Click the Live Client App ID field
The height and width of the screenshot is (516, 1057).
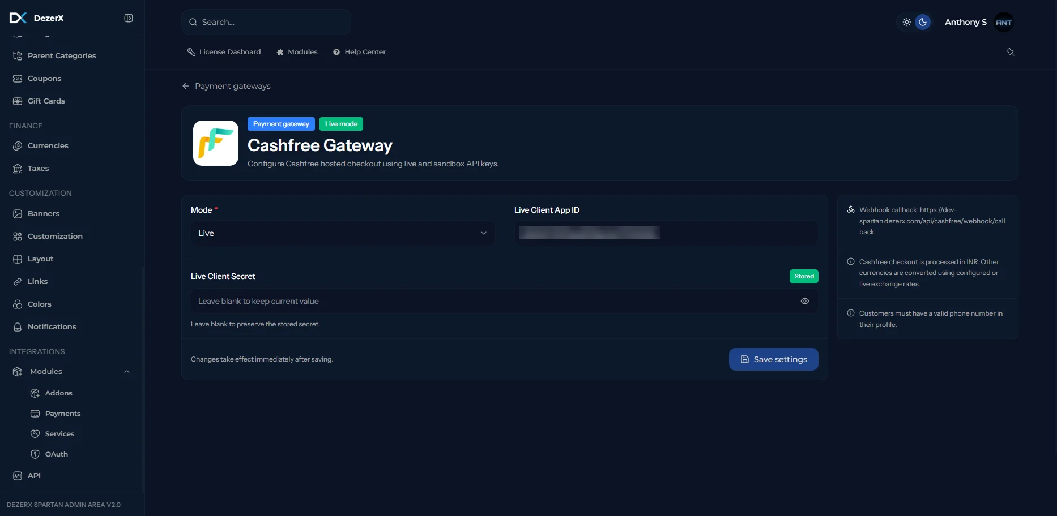coord(666,233)
